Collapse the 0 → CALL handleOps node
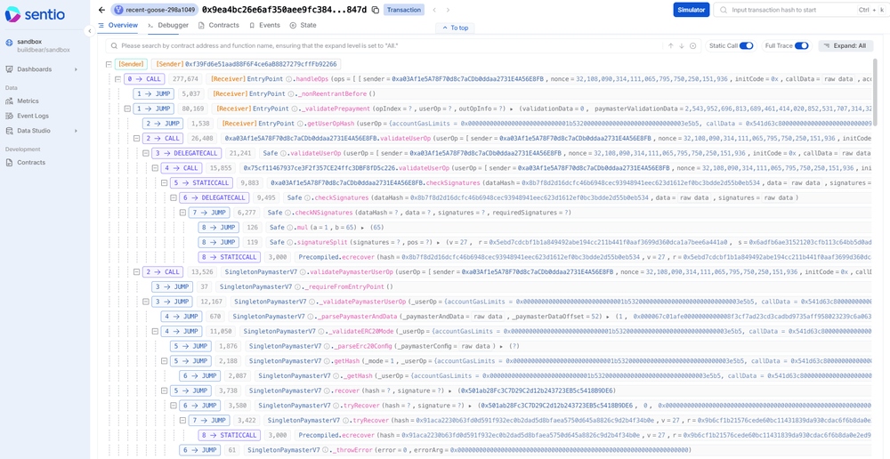This screenshot has width=890, height=459. (117, 79)
